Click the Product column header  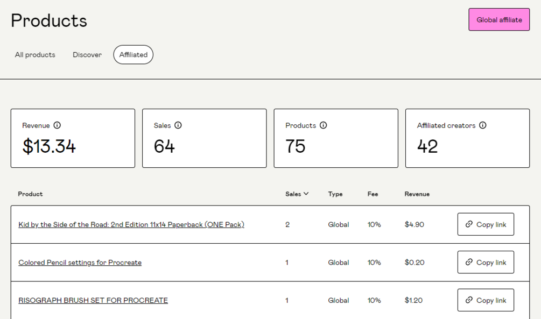pyautogui.click(x=30, y=194)
